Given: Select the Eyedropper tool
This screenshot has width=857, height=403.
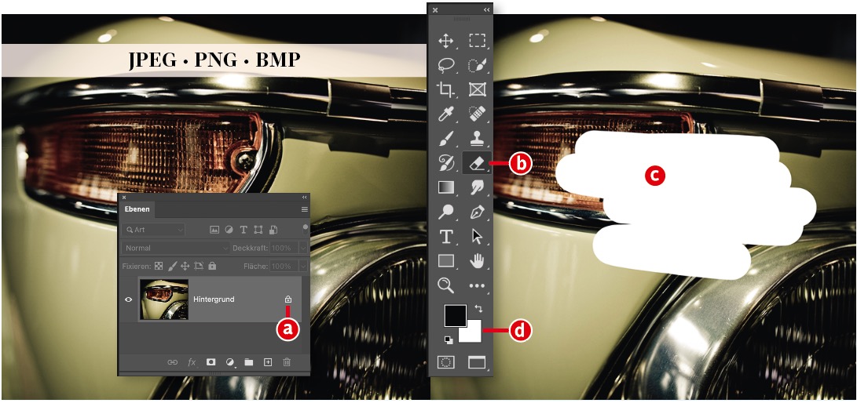Looking at the screenshot, I should click(x=446, y=114).
